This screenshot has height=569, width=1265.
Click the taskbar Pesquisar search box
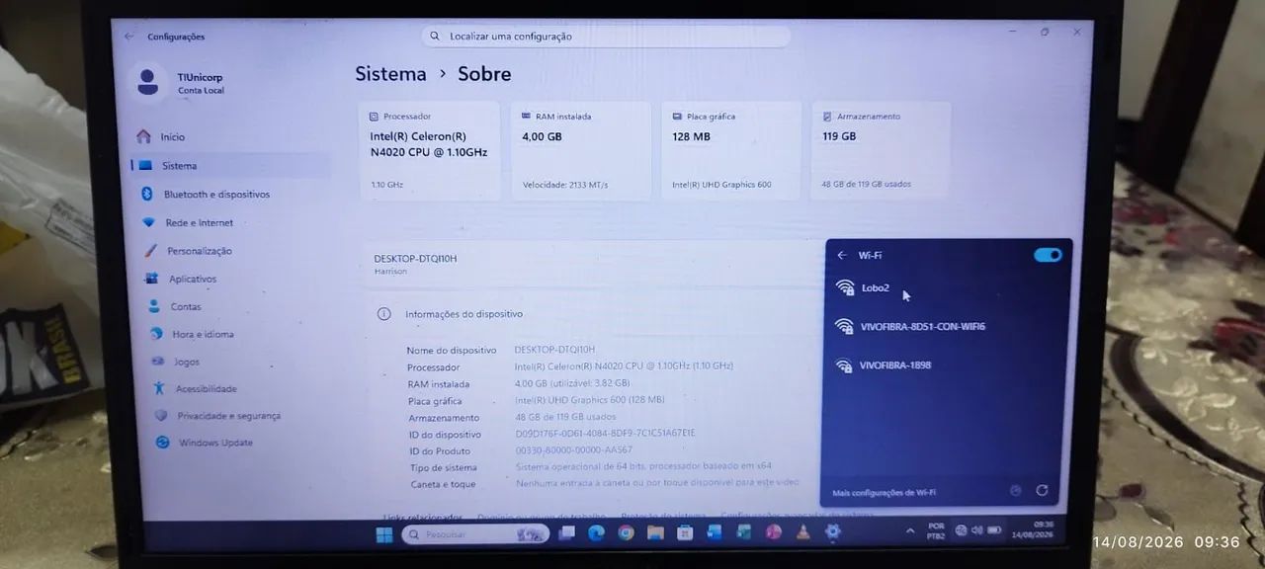click(475, 534)
